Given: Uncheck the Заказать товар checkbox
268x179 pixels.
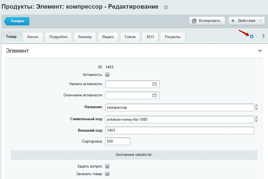Looking at the screenshot, I should pos(107,174).
